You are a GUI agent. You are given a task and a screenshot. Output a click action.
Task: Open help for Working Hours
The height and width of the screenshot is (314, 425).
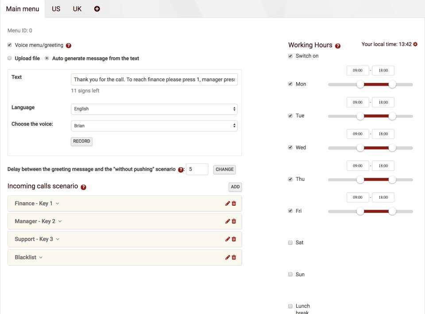[338, 45]
